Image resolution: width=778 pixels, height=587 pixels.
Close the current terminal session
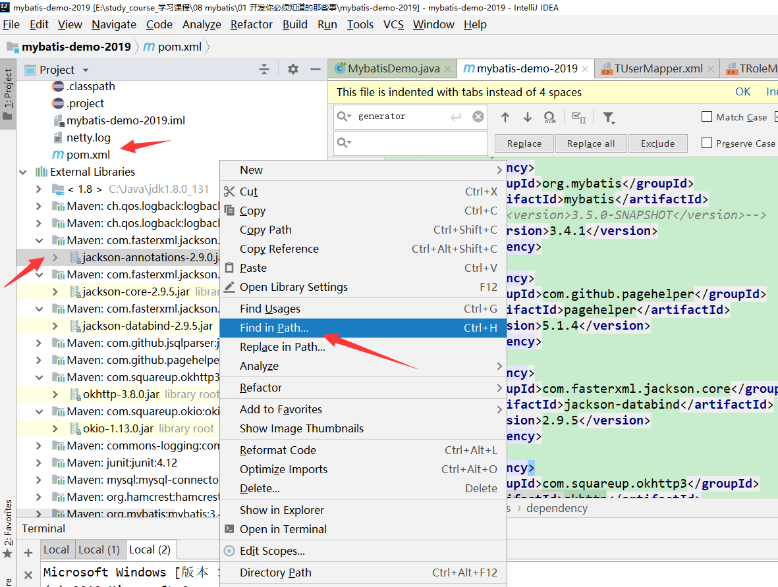(x=28, y=574)
